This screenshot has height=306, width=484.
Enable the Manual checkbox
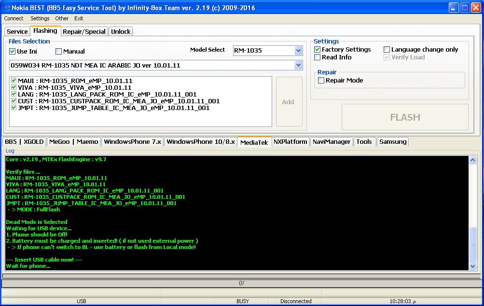pos(59,52)
